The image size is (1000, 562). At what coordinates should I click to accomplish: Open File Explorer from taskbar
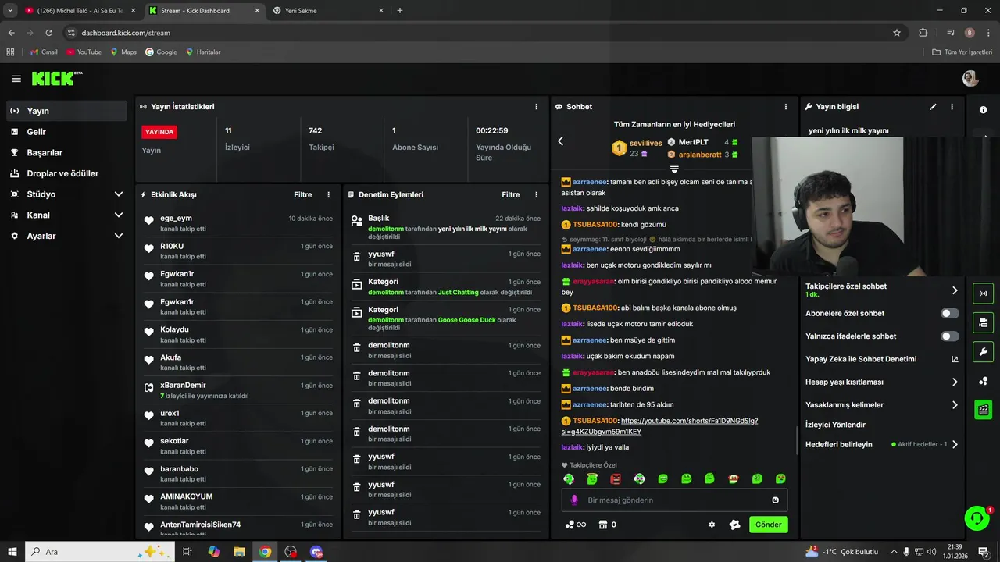(239, 552)
